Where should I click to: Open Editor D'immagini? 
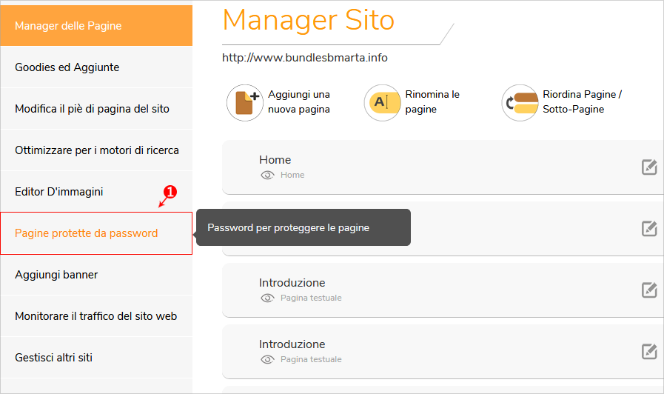(x=96, y=192)
